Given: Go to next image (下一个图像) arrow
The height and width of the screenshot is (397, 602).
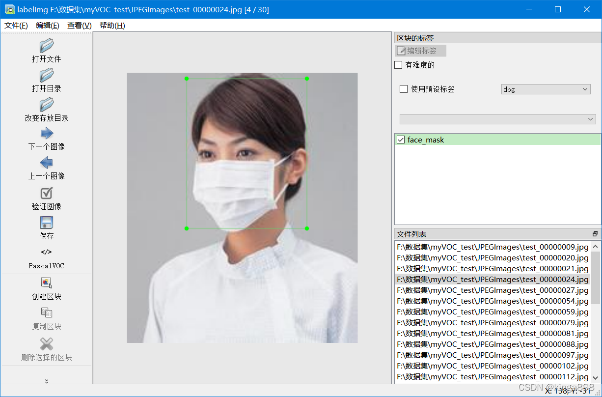Looking at the screenshot, I should pos(47,133).
